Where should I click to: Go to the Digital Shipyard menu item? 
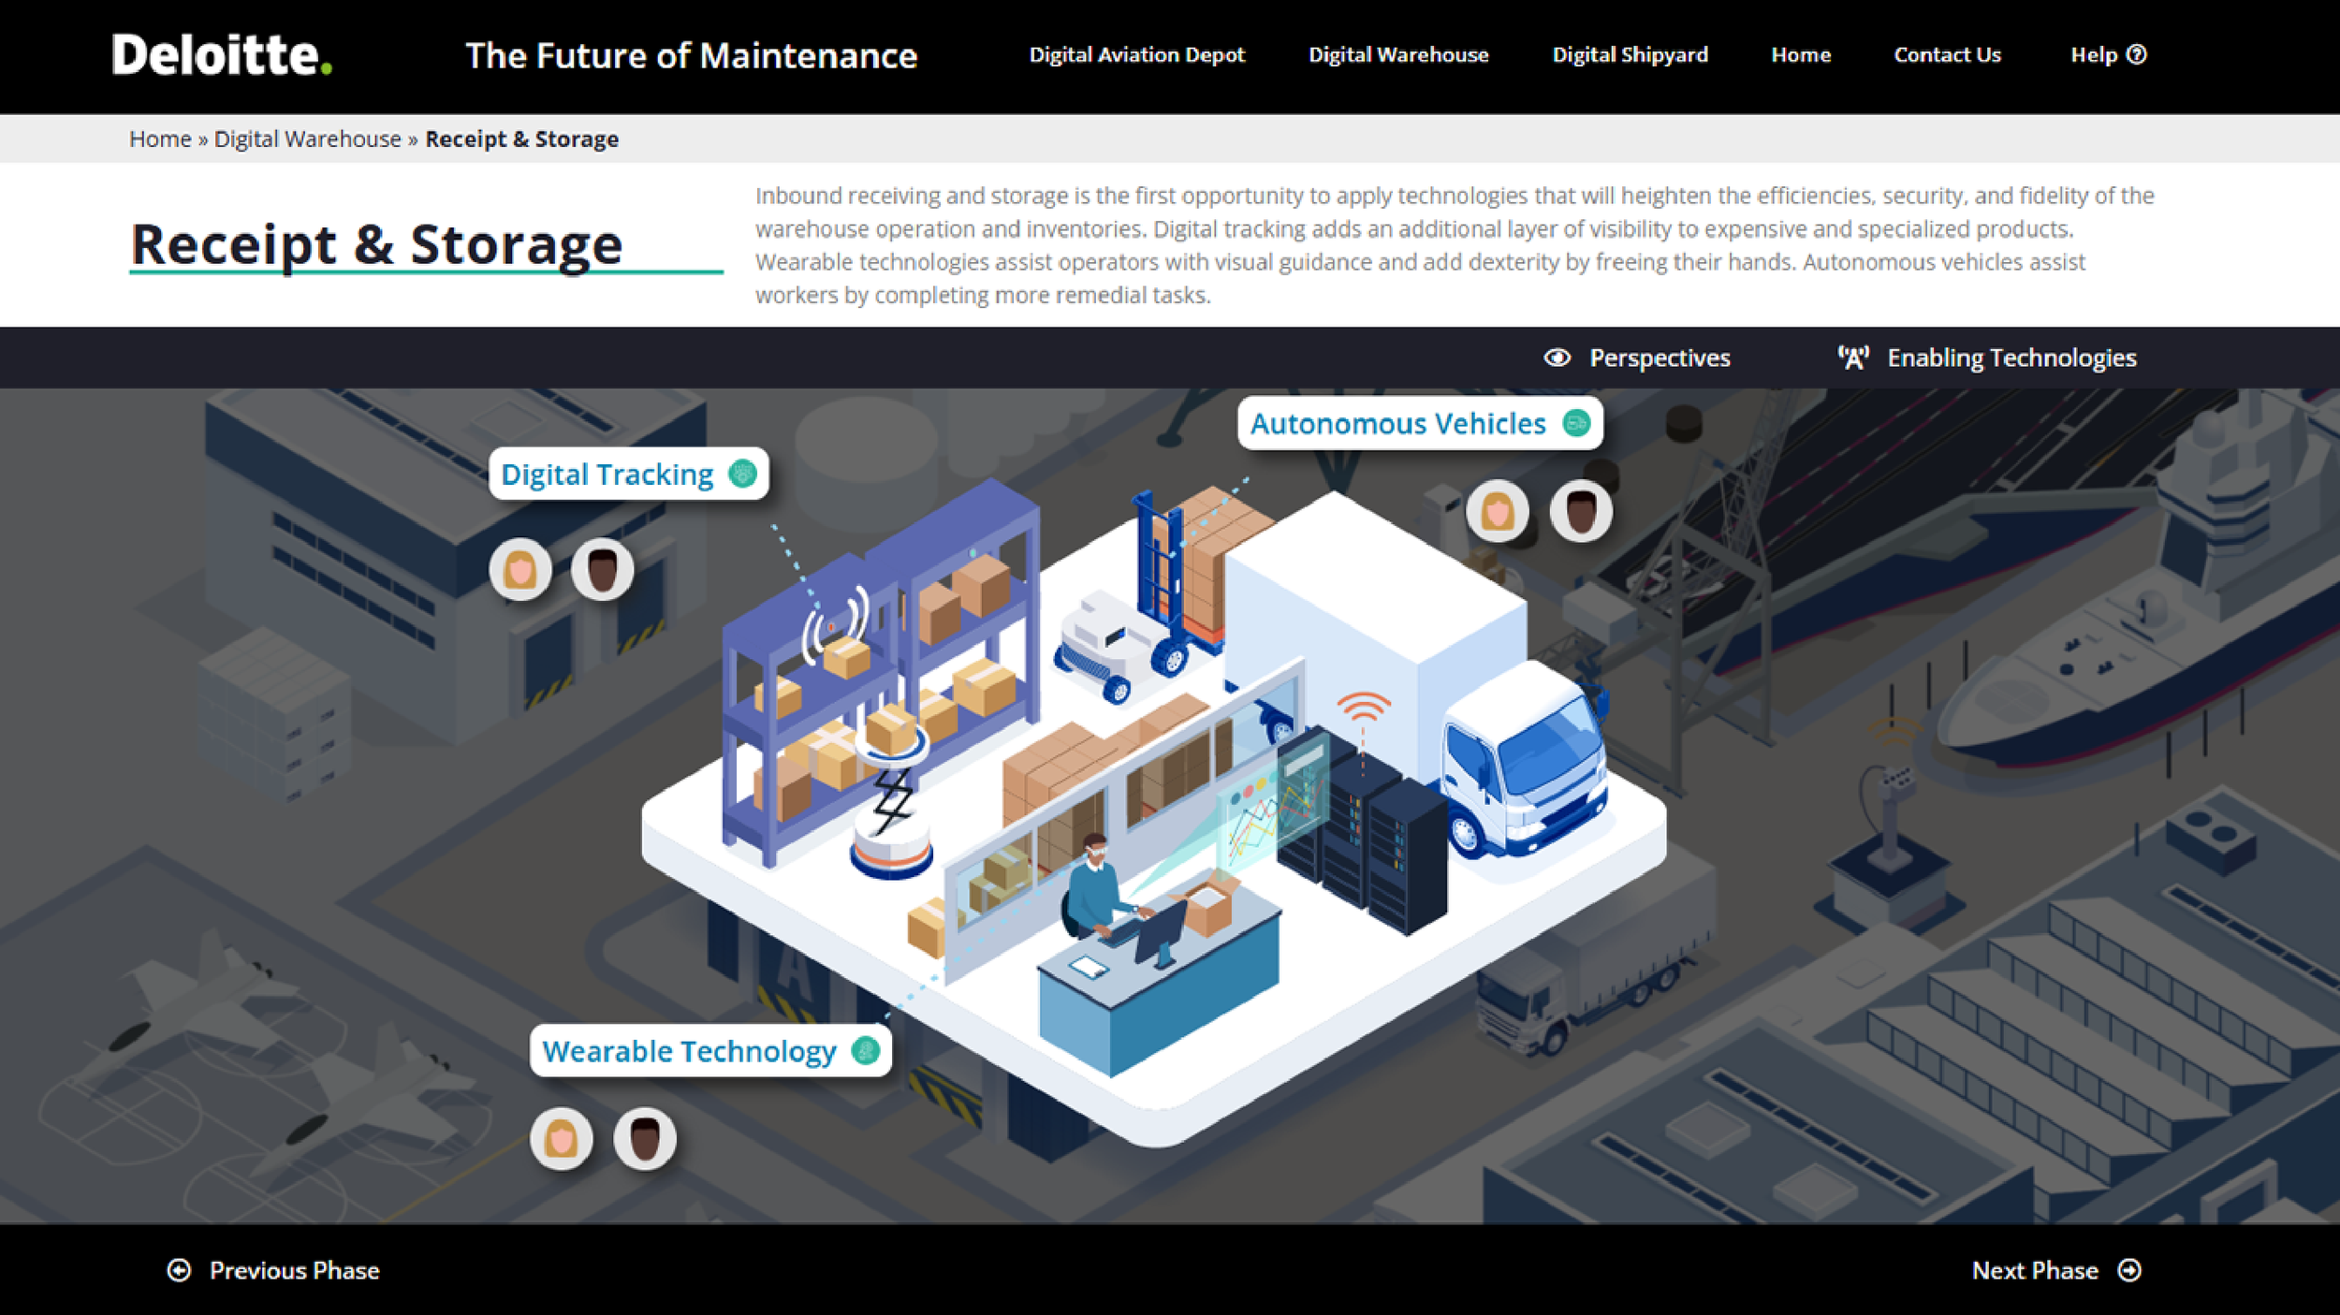[1630, 54]
